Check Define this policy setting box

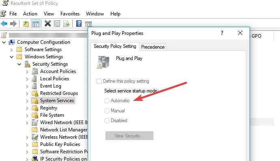pos(99,81)
